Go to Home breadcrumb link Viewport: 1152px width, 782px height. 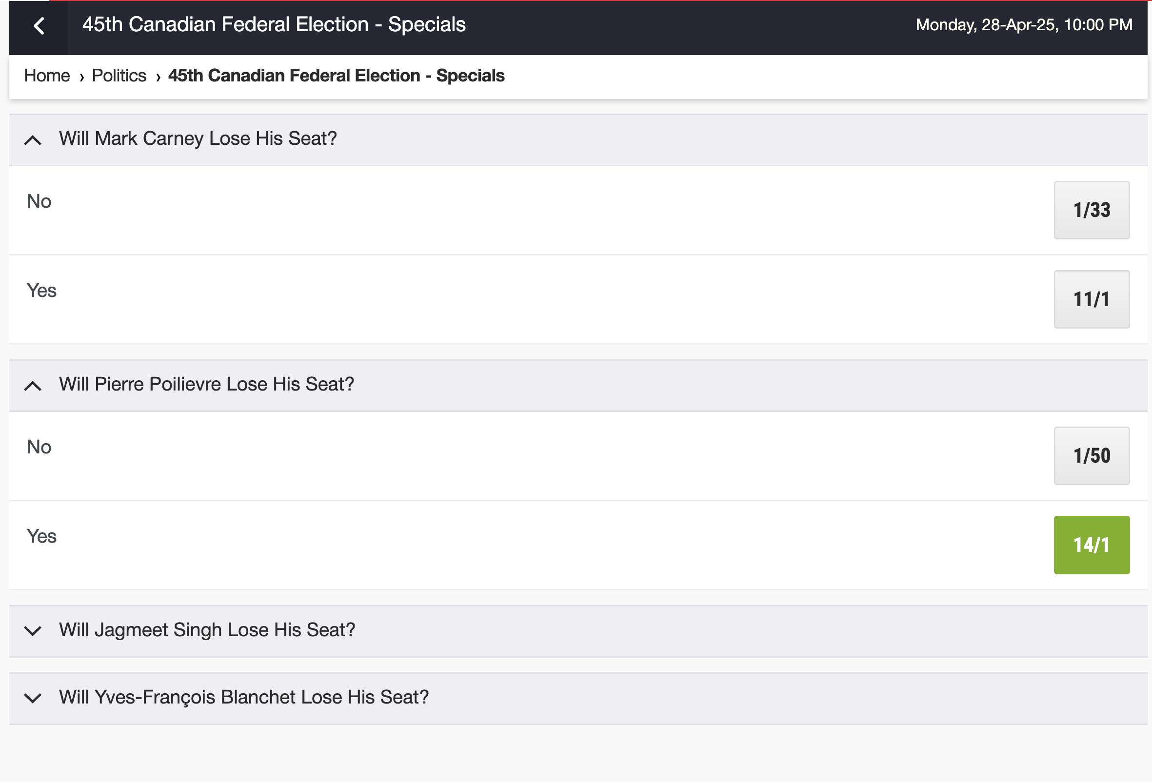click(47, 76)
